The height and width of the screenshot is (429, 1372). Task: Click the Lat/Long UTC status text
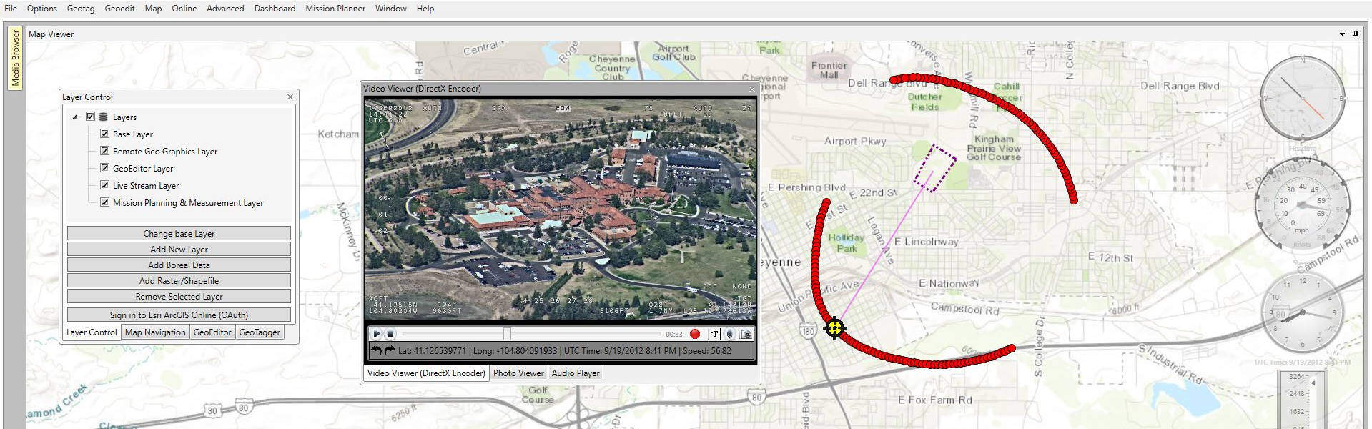[x=564, y=351]
